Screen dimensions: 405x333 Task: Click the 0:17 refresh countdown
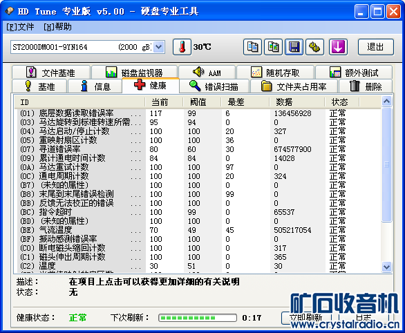pyautogui.click(x=252, y=318)
